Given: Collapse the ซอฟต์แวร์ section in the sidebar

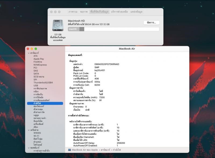Looking at the screenshot, I should (29, 148).
